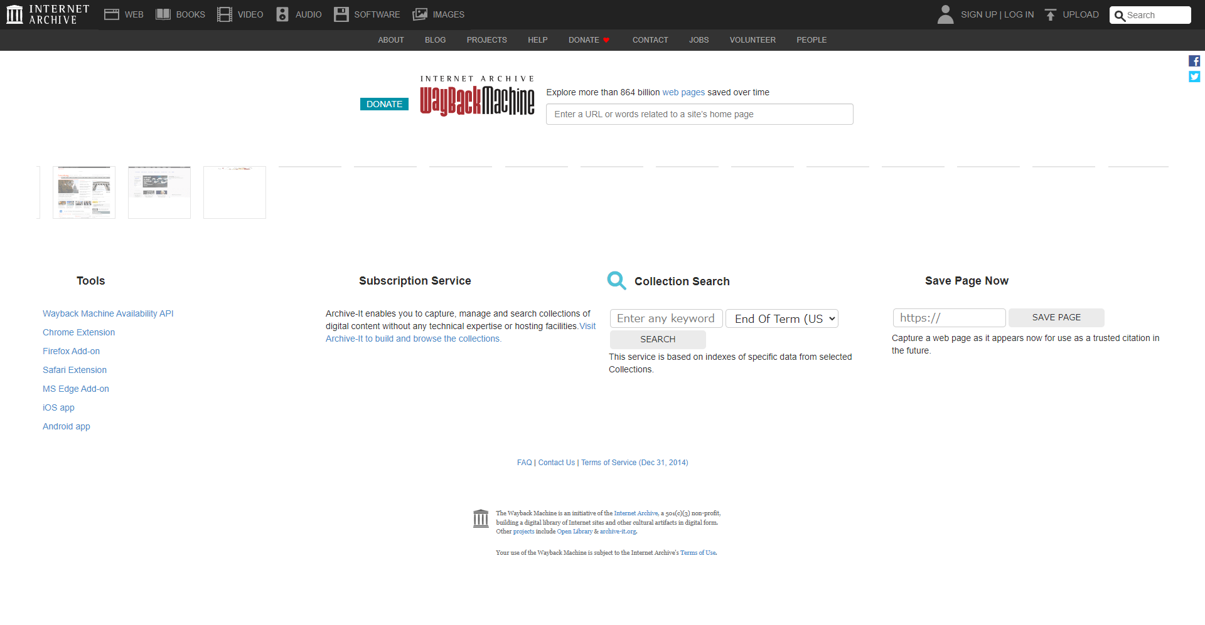Focus the Wayback URL search field

pyautogui.click(x=699, y=114)
